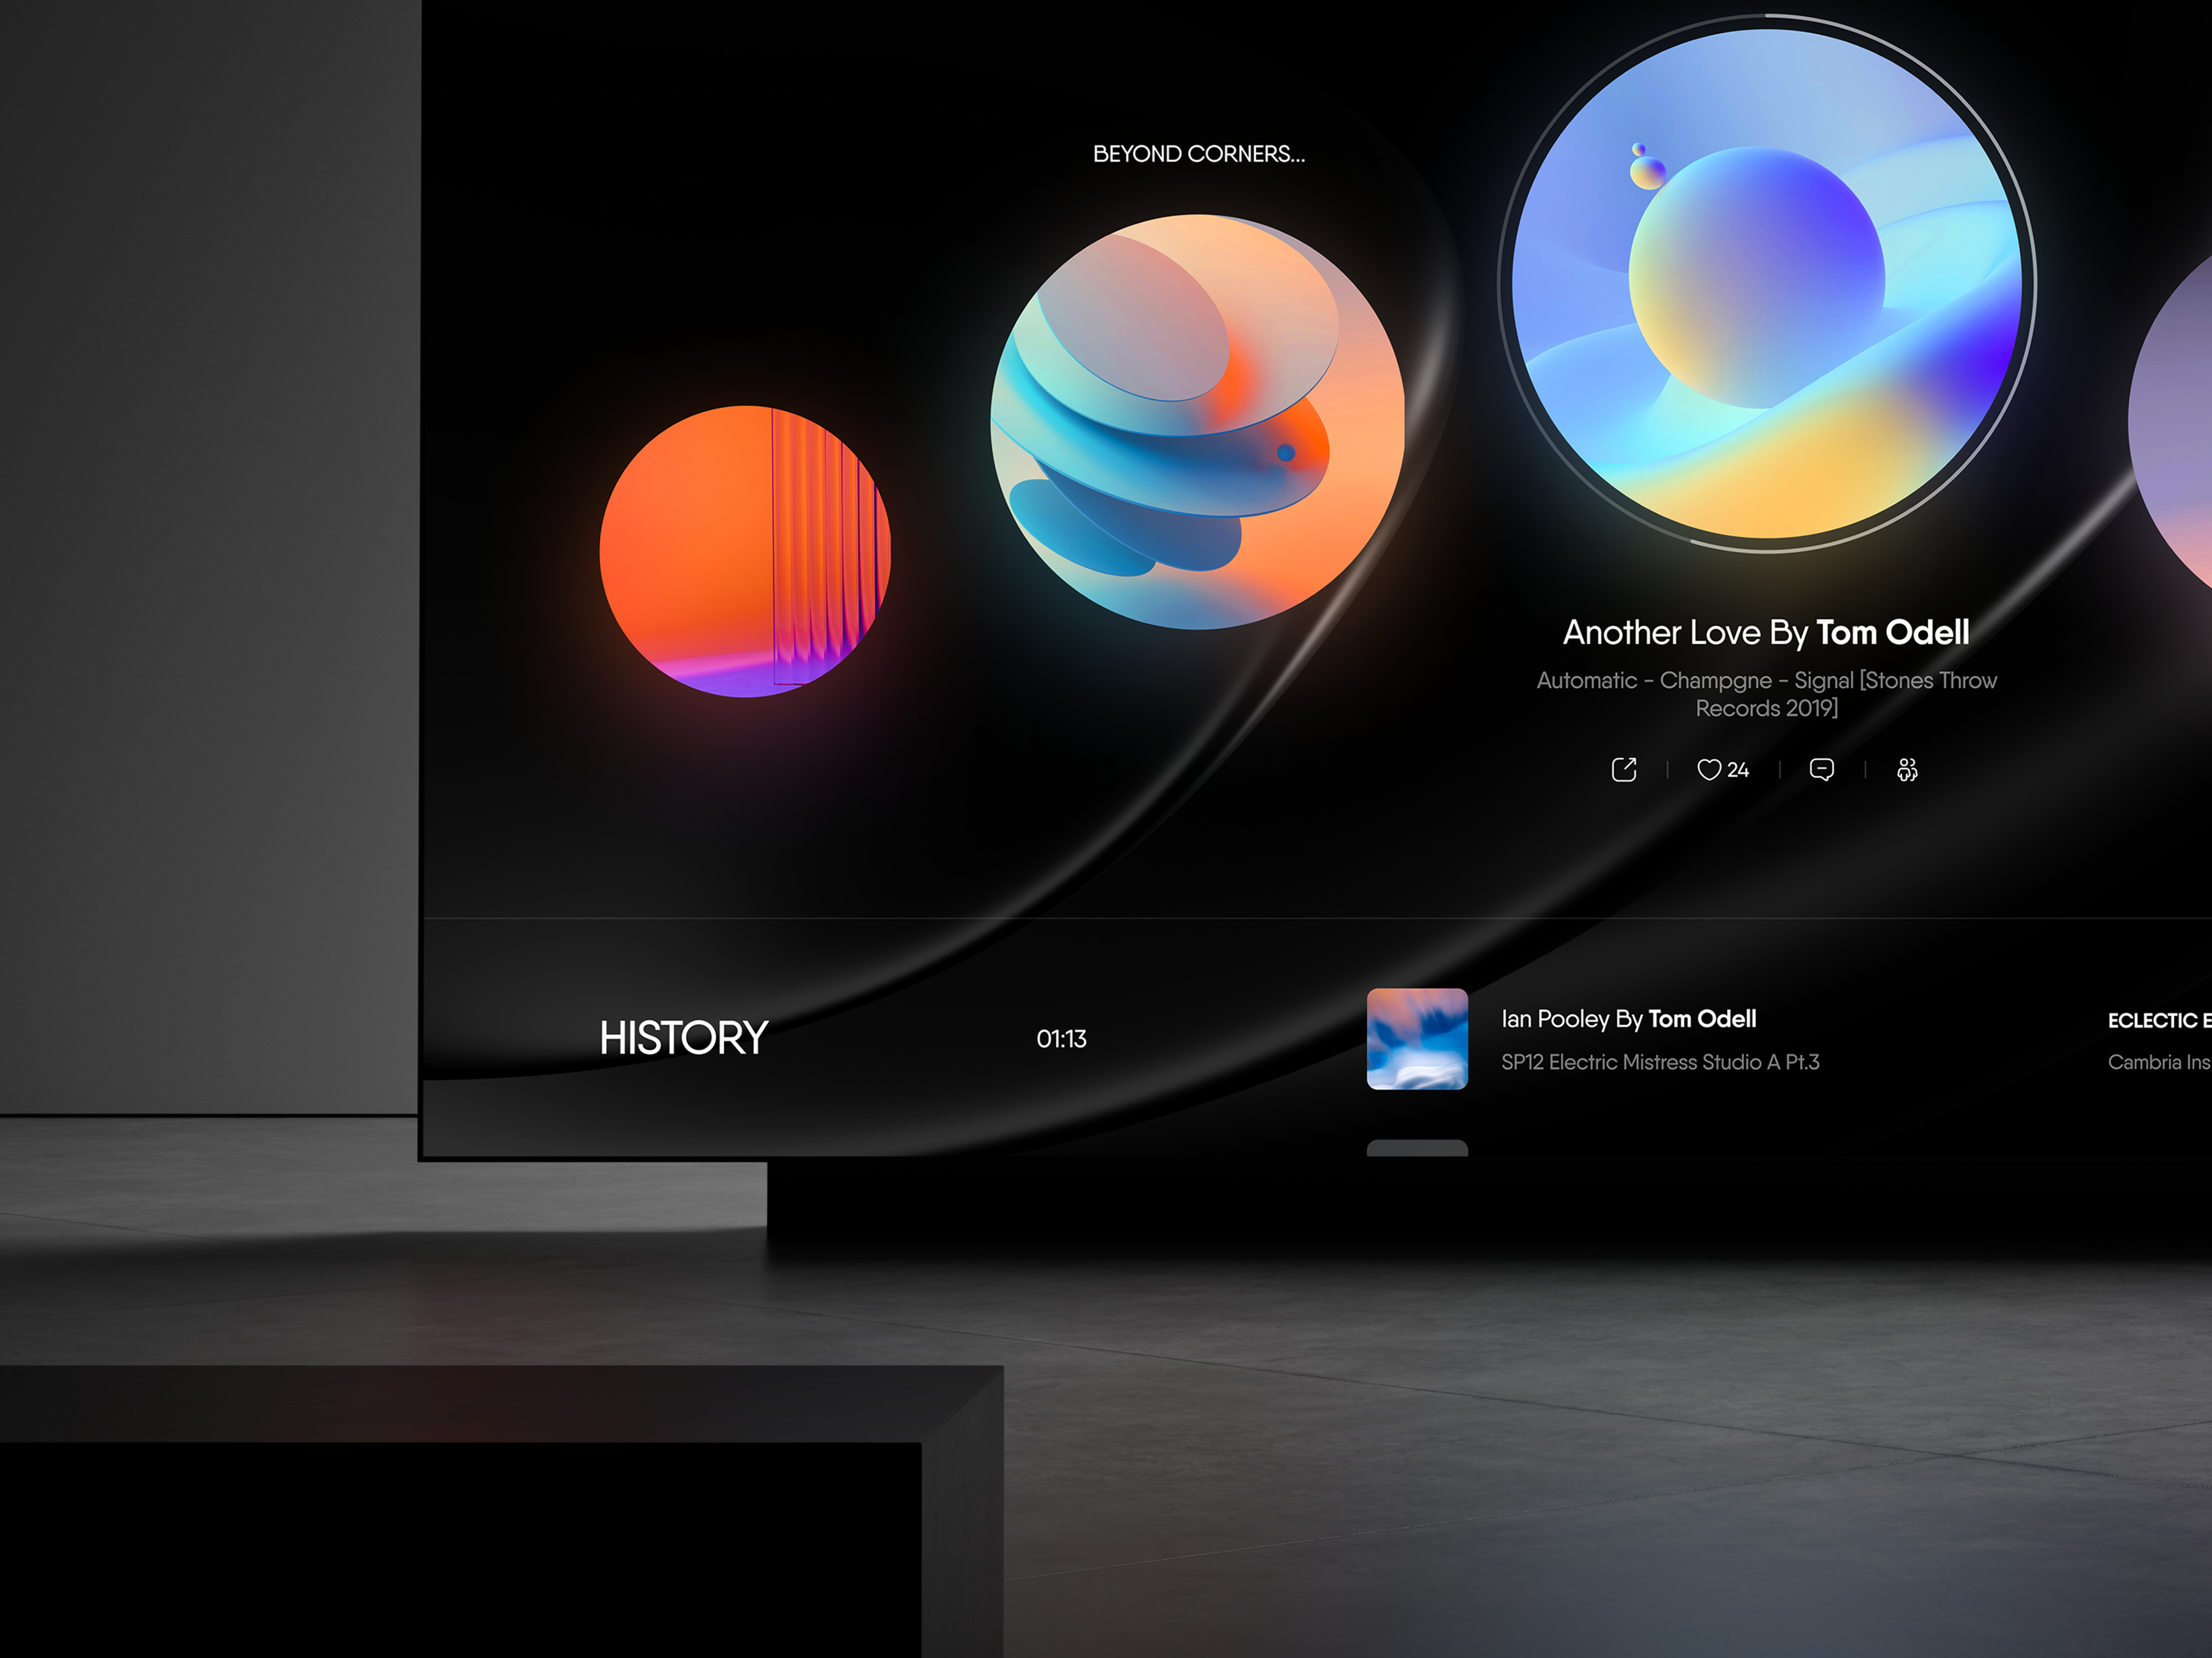Open the ECLECTIC section on the right
Image resolution: width=2212 pixels, height=1658 pixels.
(x=2160, y=1021)
